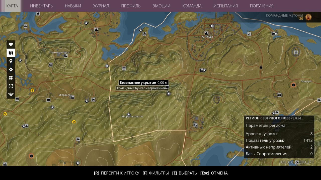The width and height of the screenshot is (321, 180).
Task: Select yellow radiation marker directly below Мюрдален
Action: pyautogui.click(x=74, y=122)
